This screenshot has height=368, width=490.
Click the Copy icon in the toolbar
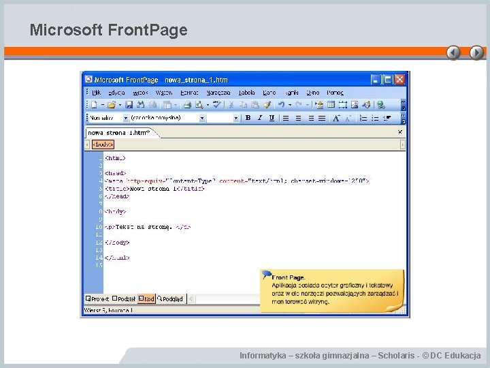(243, 105)
